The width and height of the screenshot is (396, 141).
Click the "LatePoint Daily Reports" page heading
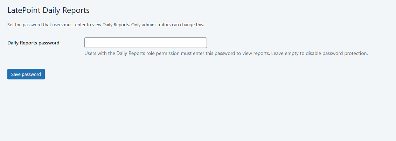click(48, 10)
